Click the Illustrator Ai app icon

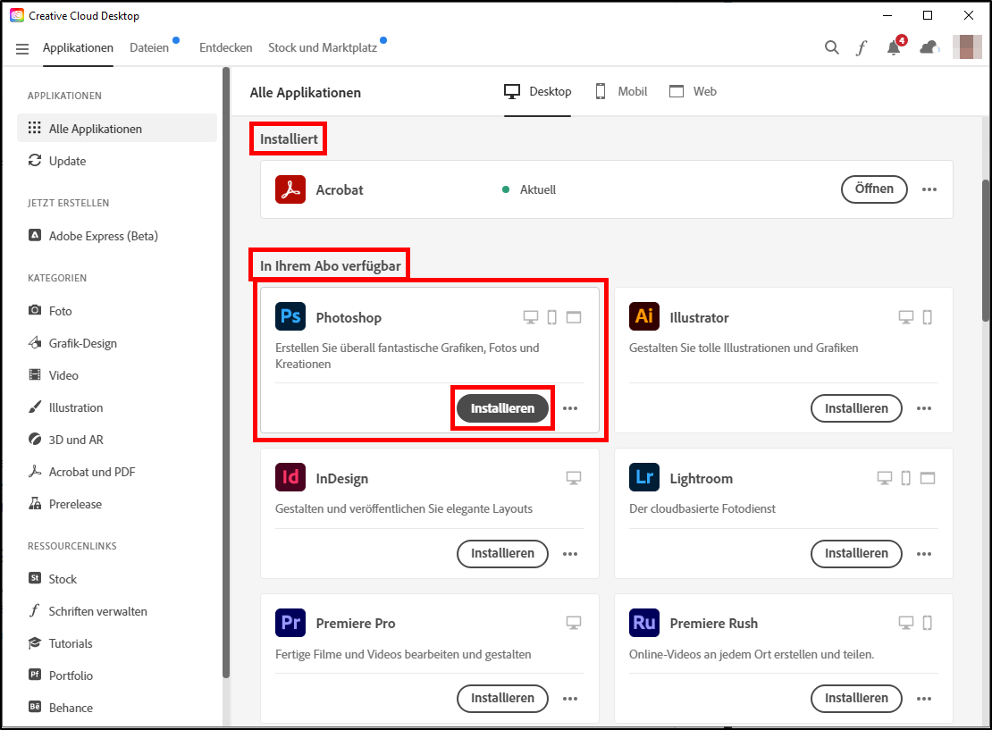(644, 317)
